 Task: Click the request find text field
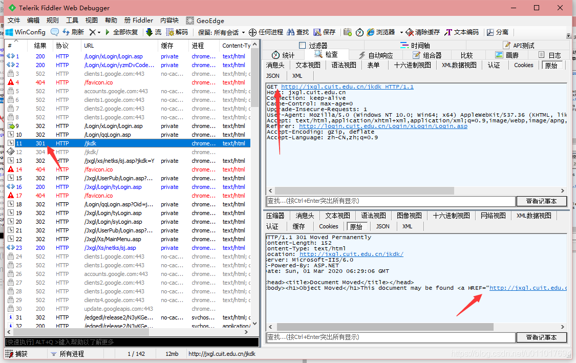pyautogui.click(x=391, y=201)
